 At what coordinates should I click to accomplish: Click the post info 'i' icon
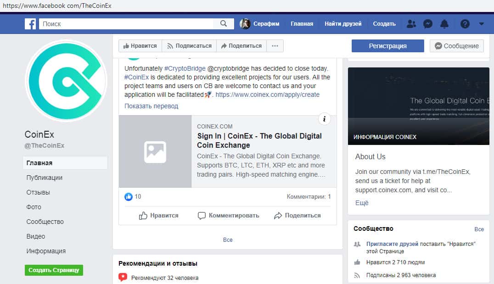tap(324, 119)
